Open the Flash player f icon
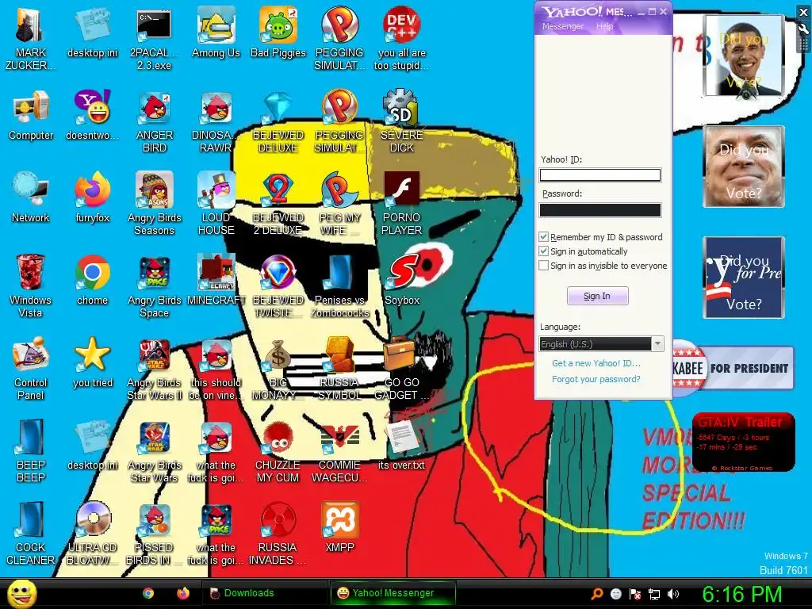Screen dimensions: 812x609 [402, 190]
